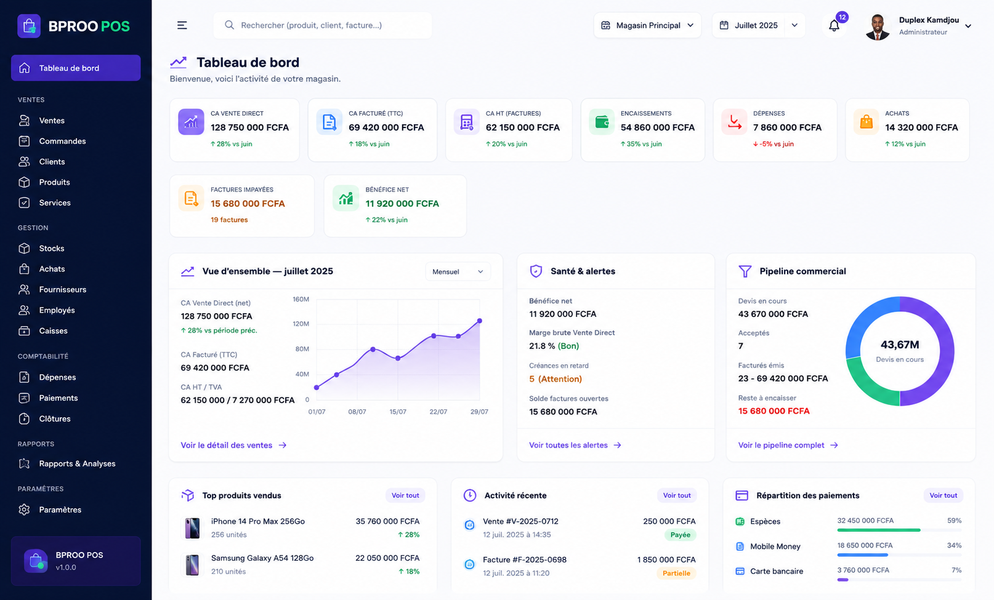Click the CA Vente Direct card icon
Image resolution: width=994 pixels, height=600 pixels.
tap(191, 122)
